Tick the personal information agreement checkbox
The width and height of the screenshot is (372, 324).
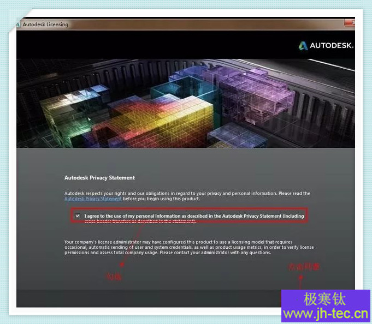pyautogui.click(x=78, y=216)
